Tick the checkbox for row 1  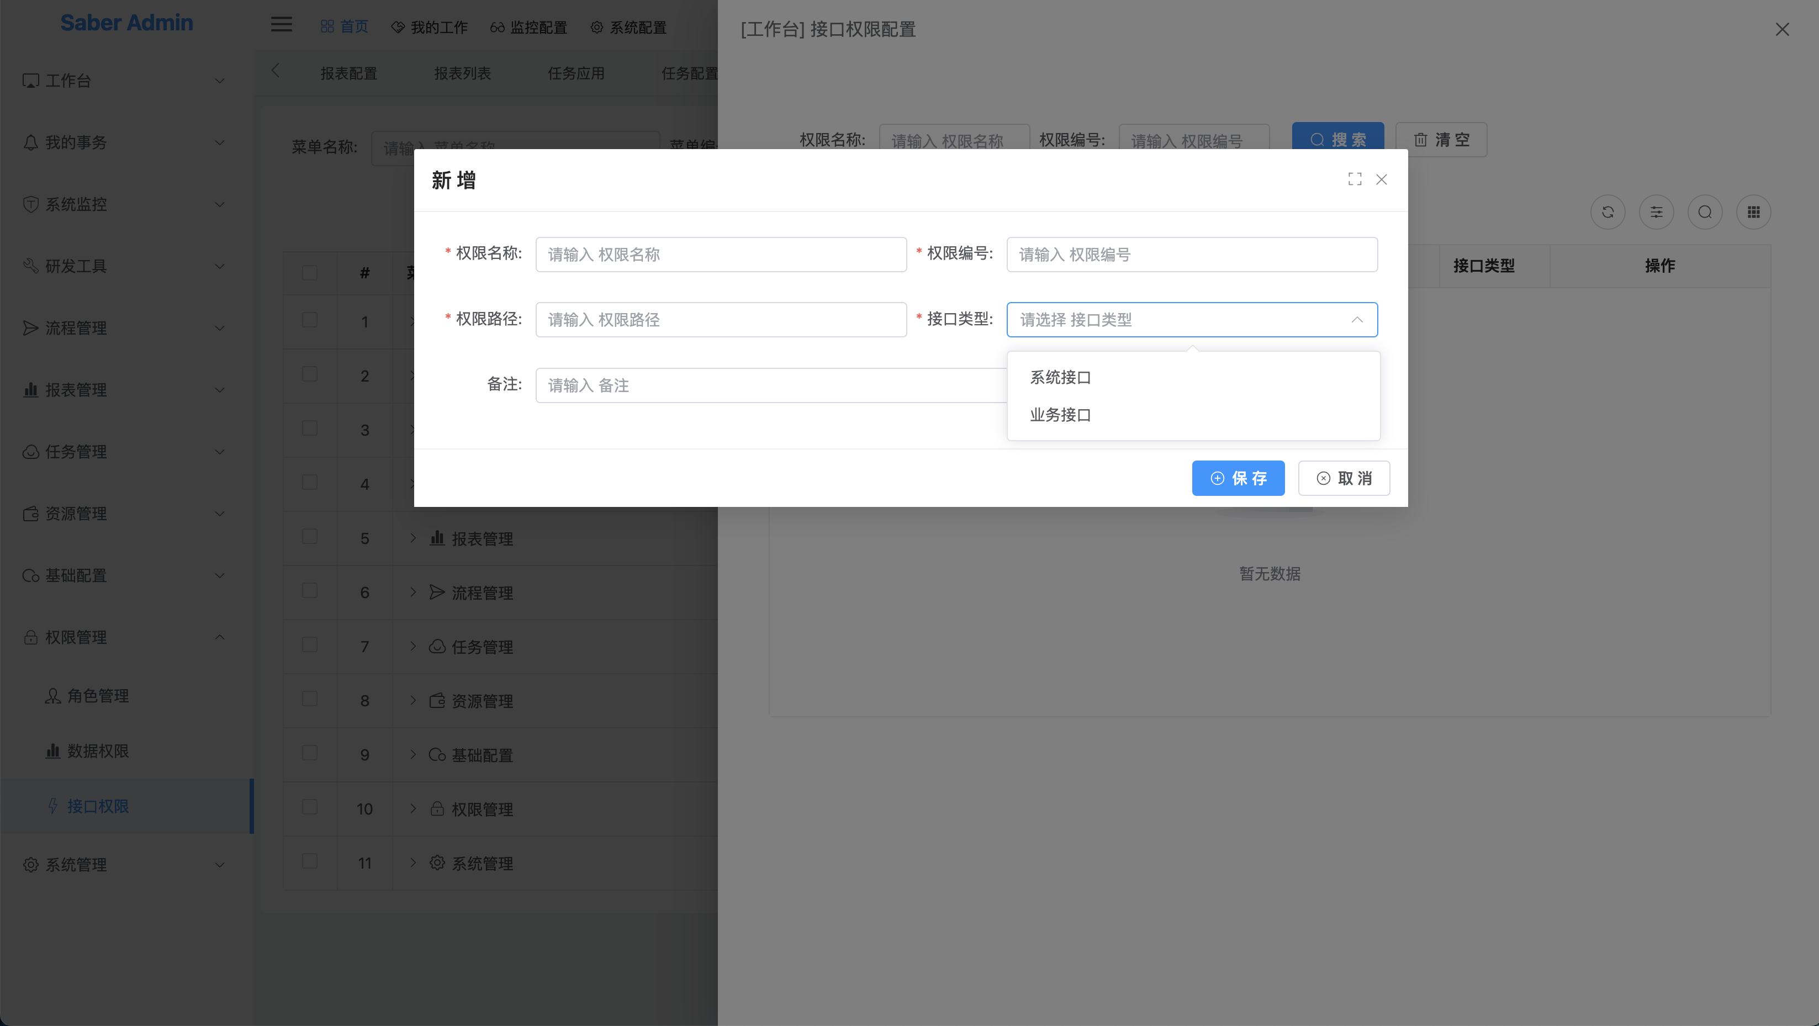pos(309,320)
